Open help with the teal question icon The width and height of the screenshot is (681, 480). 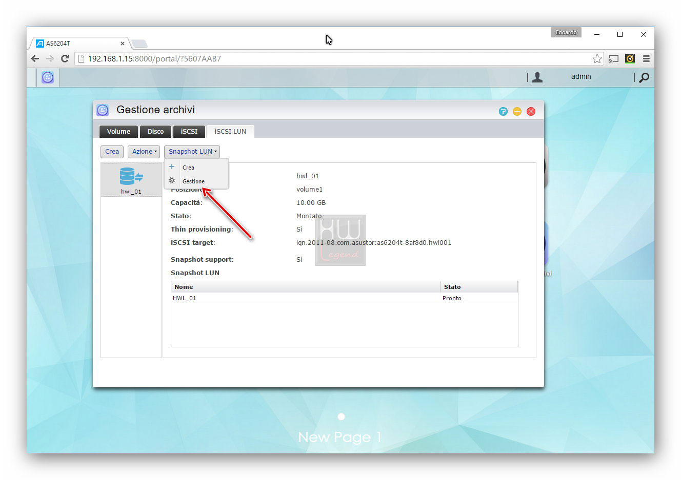(503, 111)
